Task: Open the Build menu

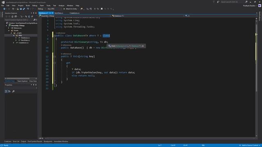Action: click(x=27, y=5)
